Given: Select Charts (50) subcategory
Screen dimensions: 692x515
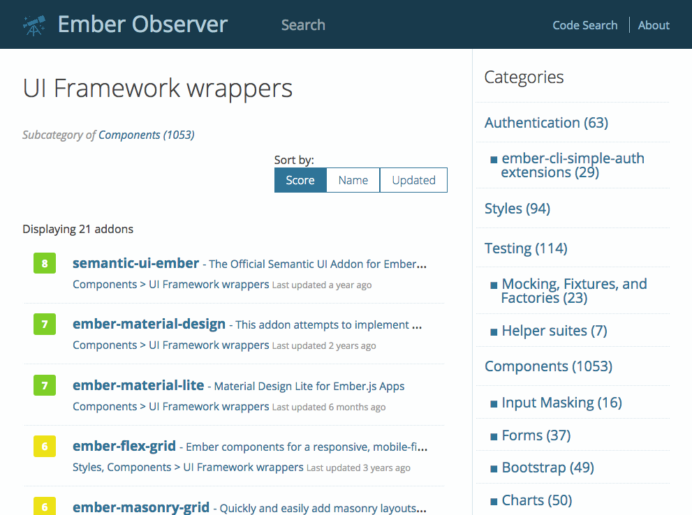Looking at the screenshot, I should [537, 500].
